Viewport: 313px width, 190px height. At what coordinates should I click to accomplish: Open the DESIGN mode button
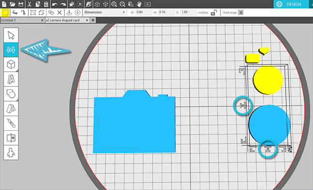291,4
